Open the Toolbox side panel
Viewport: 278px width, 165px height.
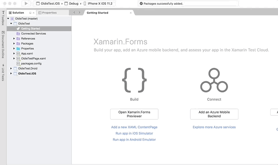[3, 18]
